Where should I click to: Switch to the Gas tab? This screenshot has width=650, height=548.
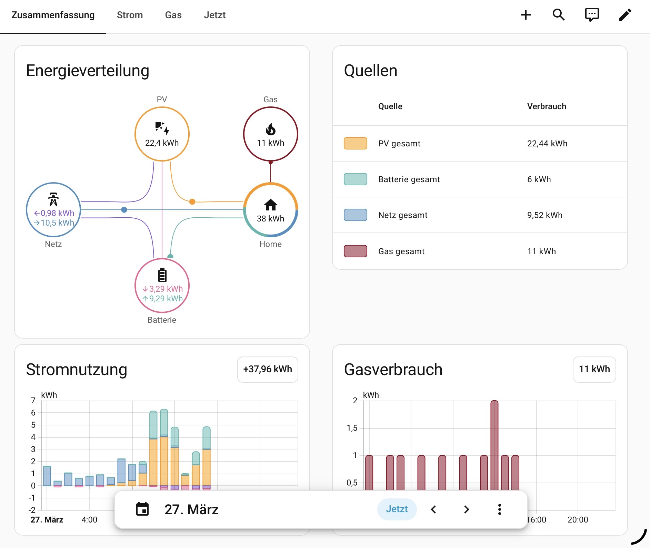173,15
